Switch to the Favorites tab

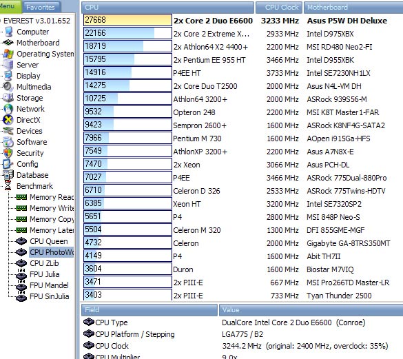41,7
